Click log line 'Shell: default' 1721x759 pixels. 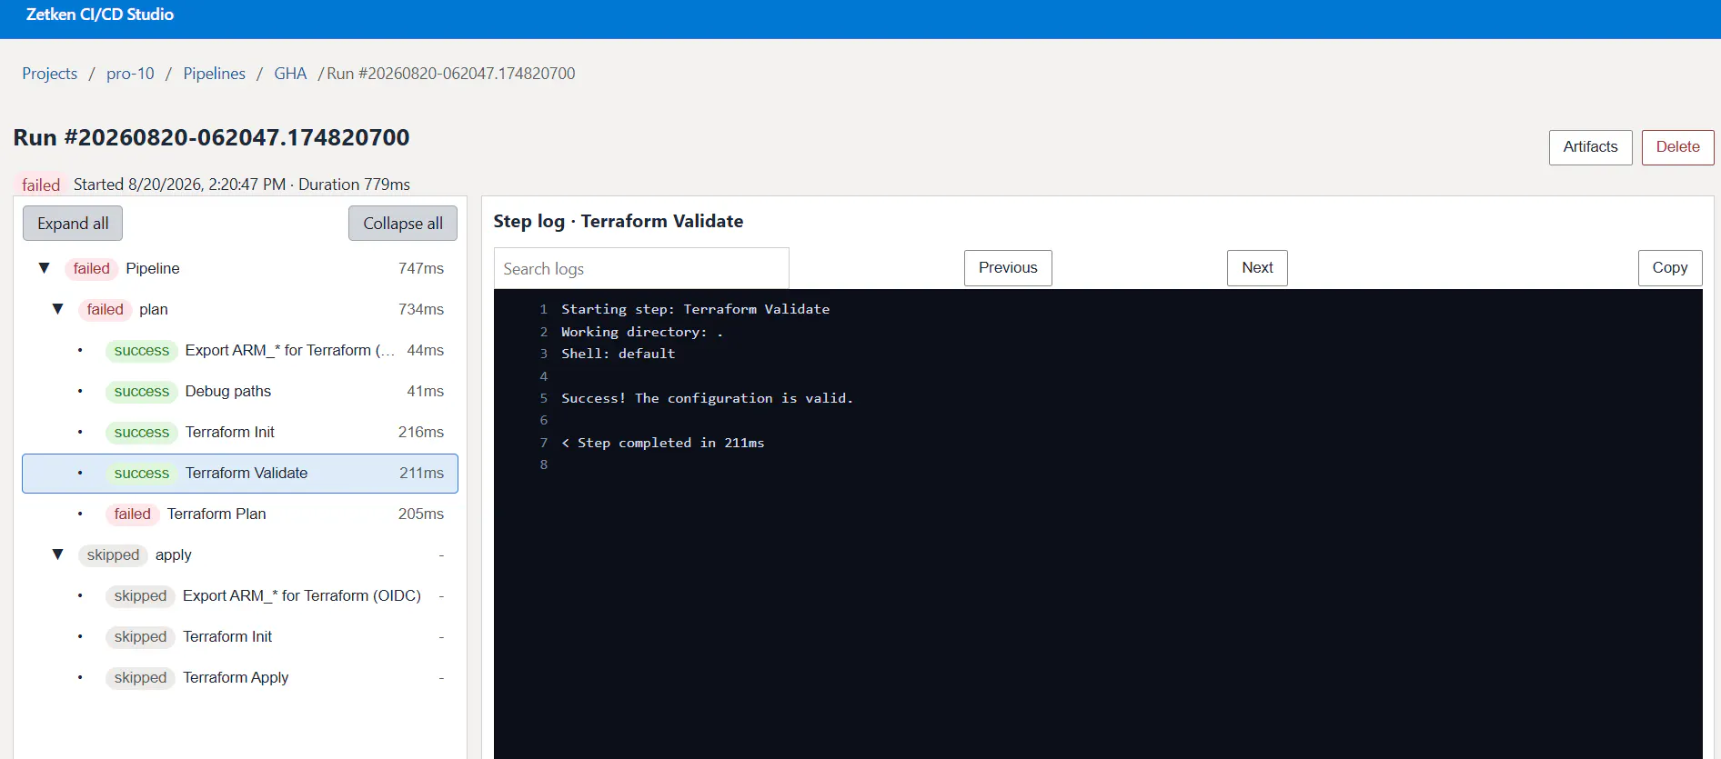(618, 354)
